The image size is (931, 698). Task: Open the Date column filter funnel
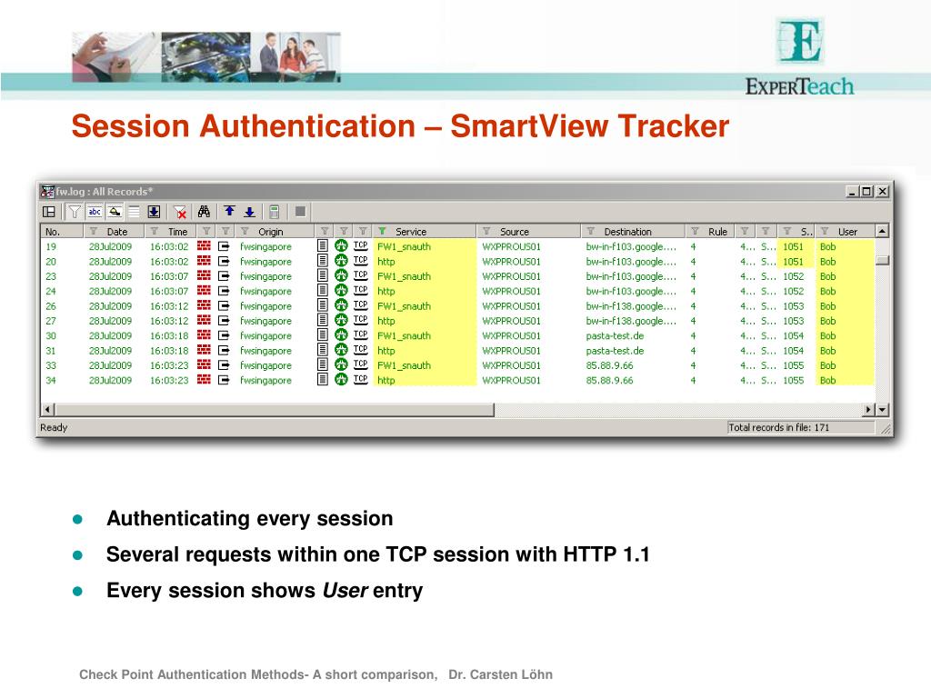94,231
